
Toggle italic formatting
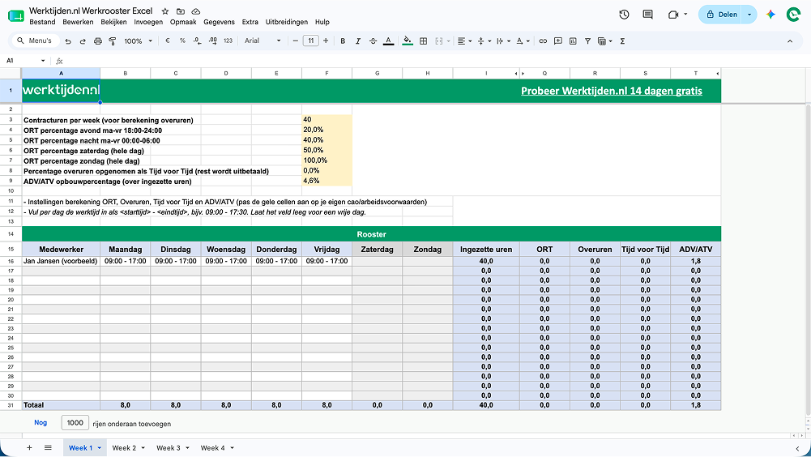click(357, 41)
